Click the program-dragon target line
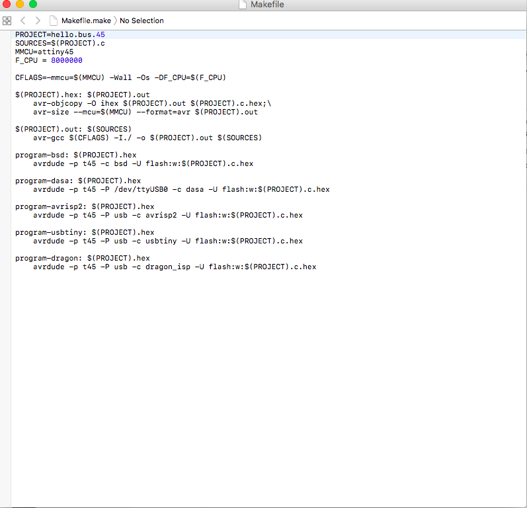This screenshot has width=527, height=508. 83,258
